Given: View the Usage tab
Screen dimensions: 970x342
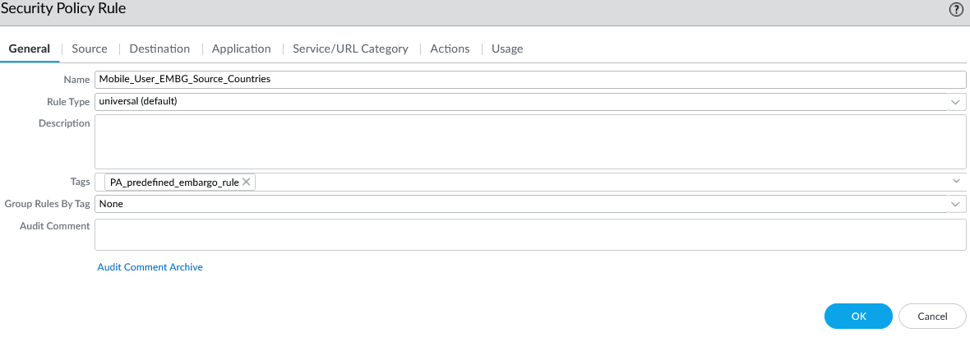Looking at the screenshot, I should coord(507,49).
